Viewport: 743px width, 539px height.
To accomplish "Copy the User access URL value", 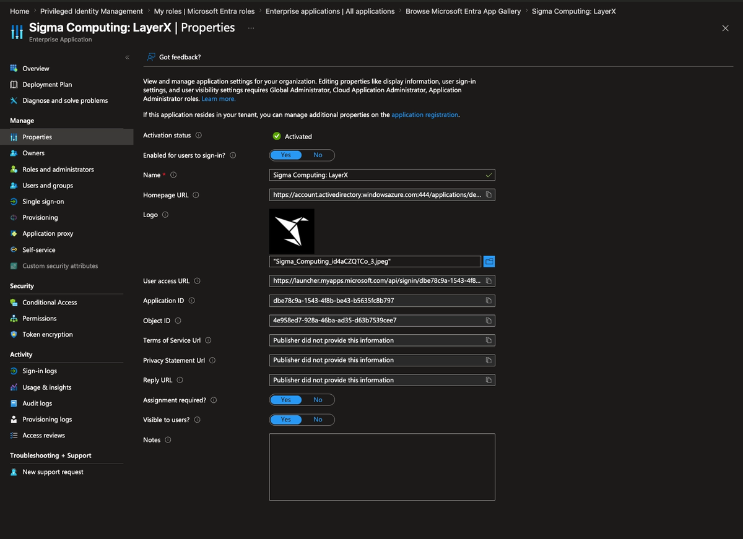I will click(489, 281).
